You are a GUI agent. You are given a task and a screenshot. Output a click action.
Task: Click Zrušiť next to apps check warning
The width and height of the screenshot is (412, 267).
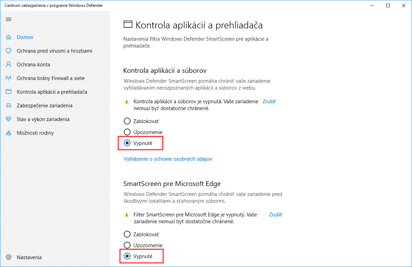(x=269, y=102)
